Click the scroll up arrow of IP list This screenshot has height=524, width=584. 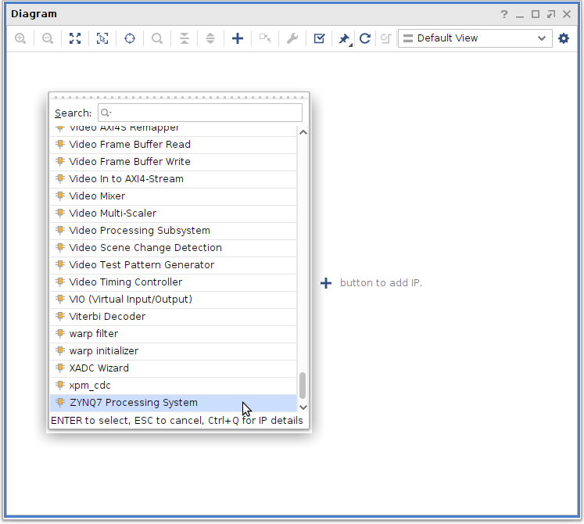pos(303,132)
